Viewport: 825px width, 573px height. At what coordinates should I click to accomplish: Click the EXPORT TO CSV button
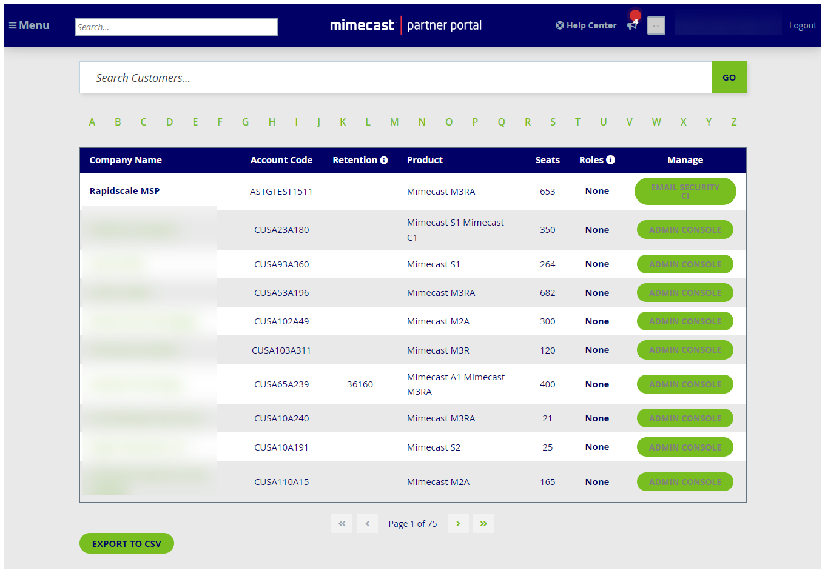[126, 543]
